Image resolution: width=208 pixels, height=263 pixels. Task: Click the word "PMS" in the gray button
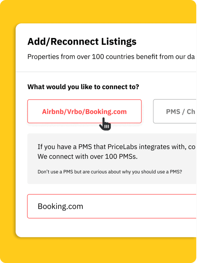(x=173, y=112)
